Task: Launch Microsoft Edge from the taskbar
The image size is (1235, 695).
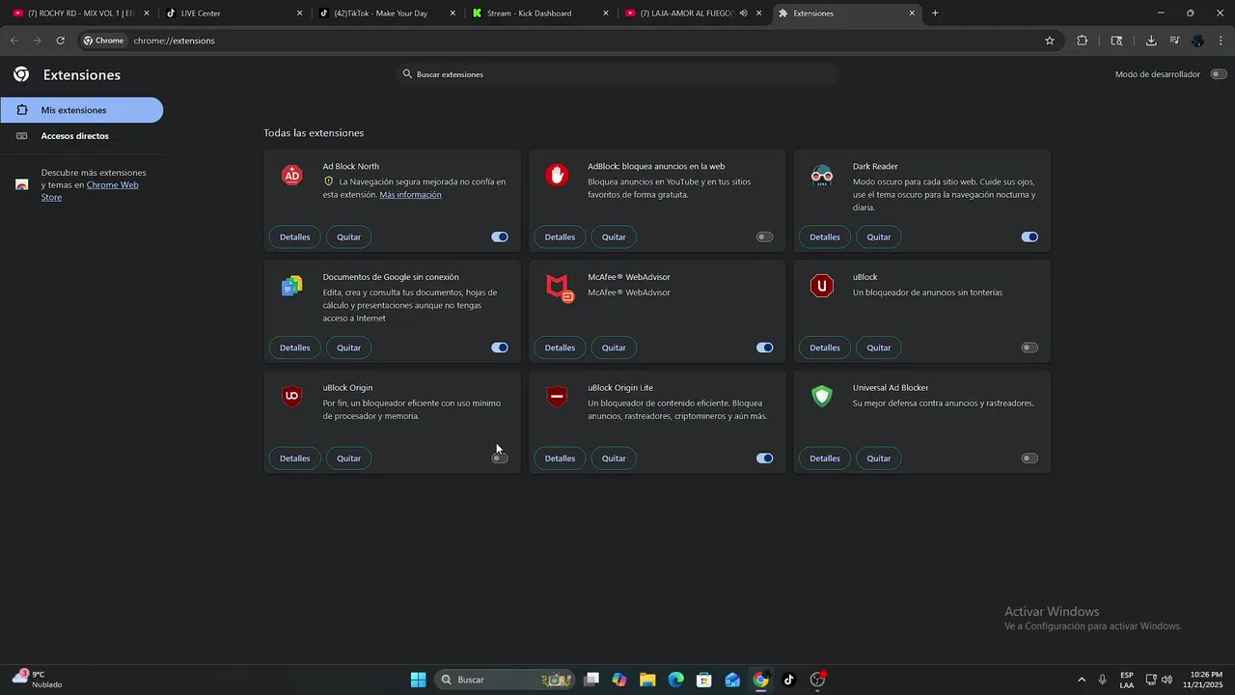Action: point(675,680)
